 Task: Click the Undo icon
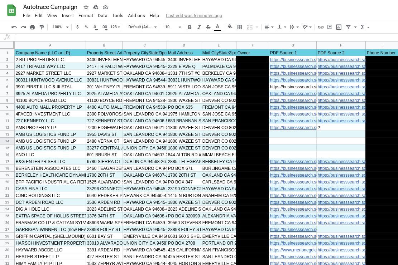tap(14, 27)
